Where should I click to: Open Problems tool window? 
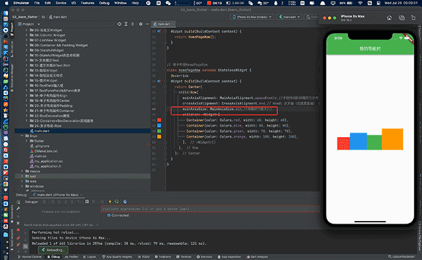pyautogui.click(x=163, y=257)
